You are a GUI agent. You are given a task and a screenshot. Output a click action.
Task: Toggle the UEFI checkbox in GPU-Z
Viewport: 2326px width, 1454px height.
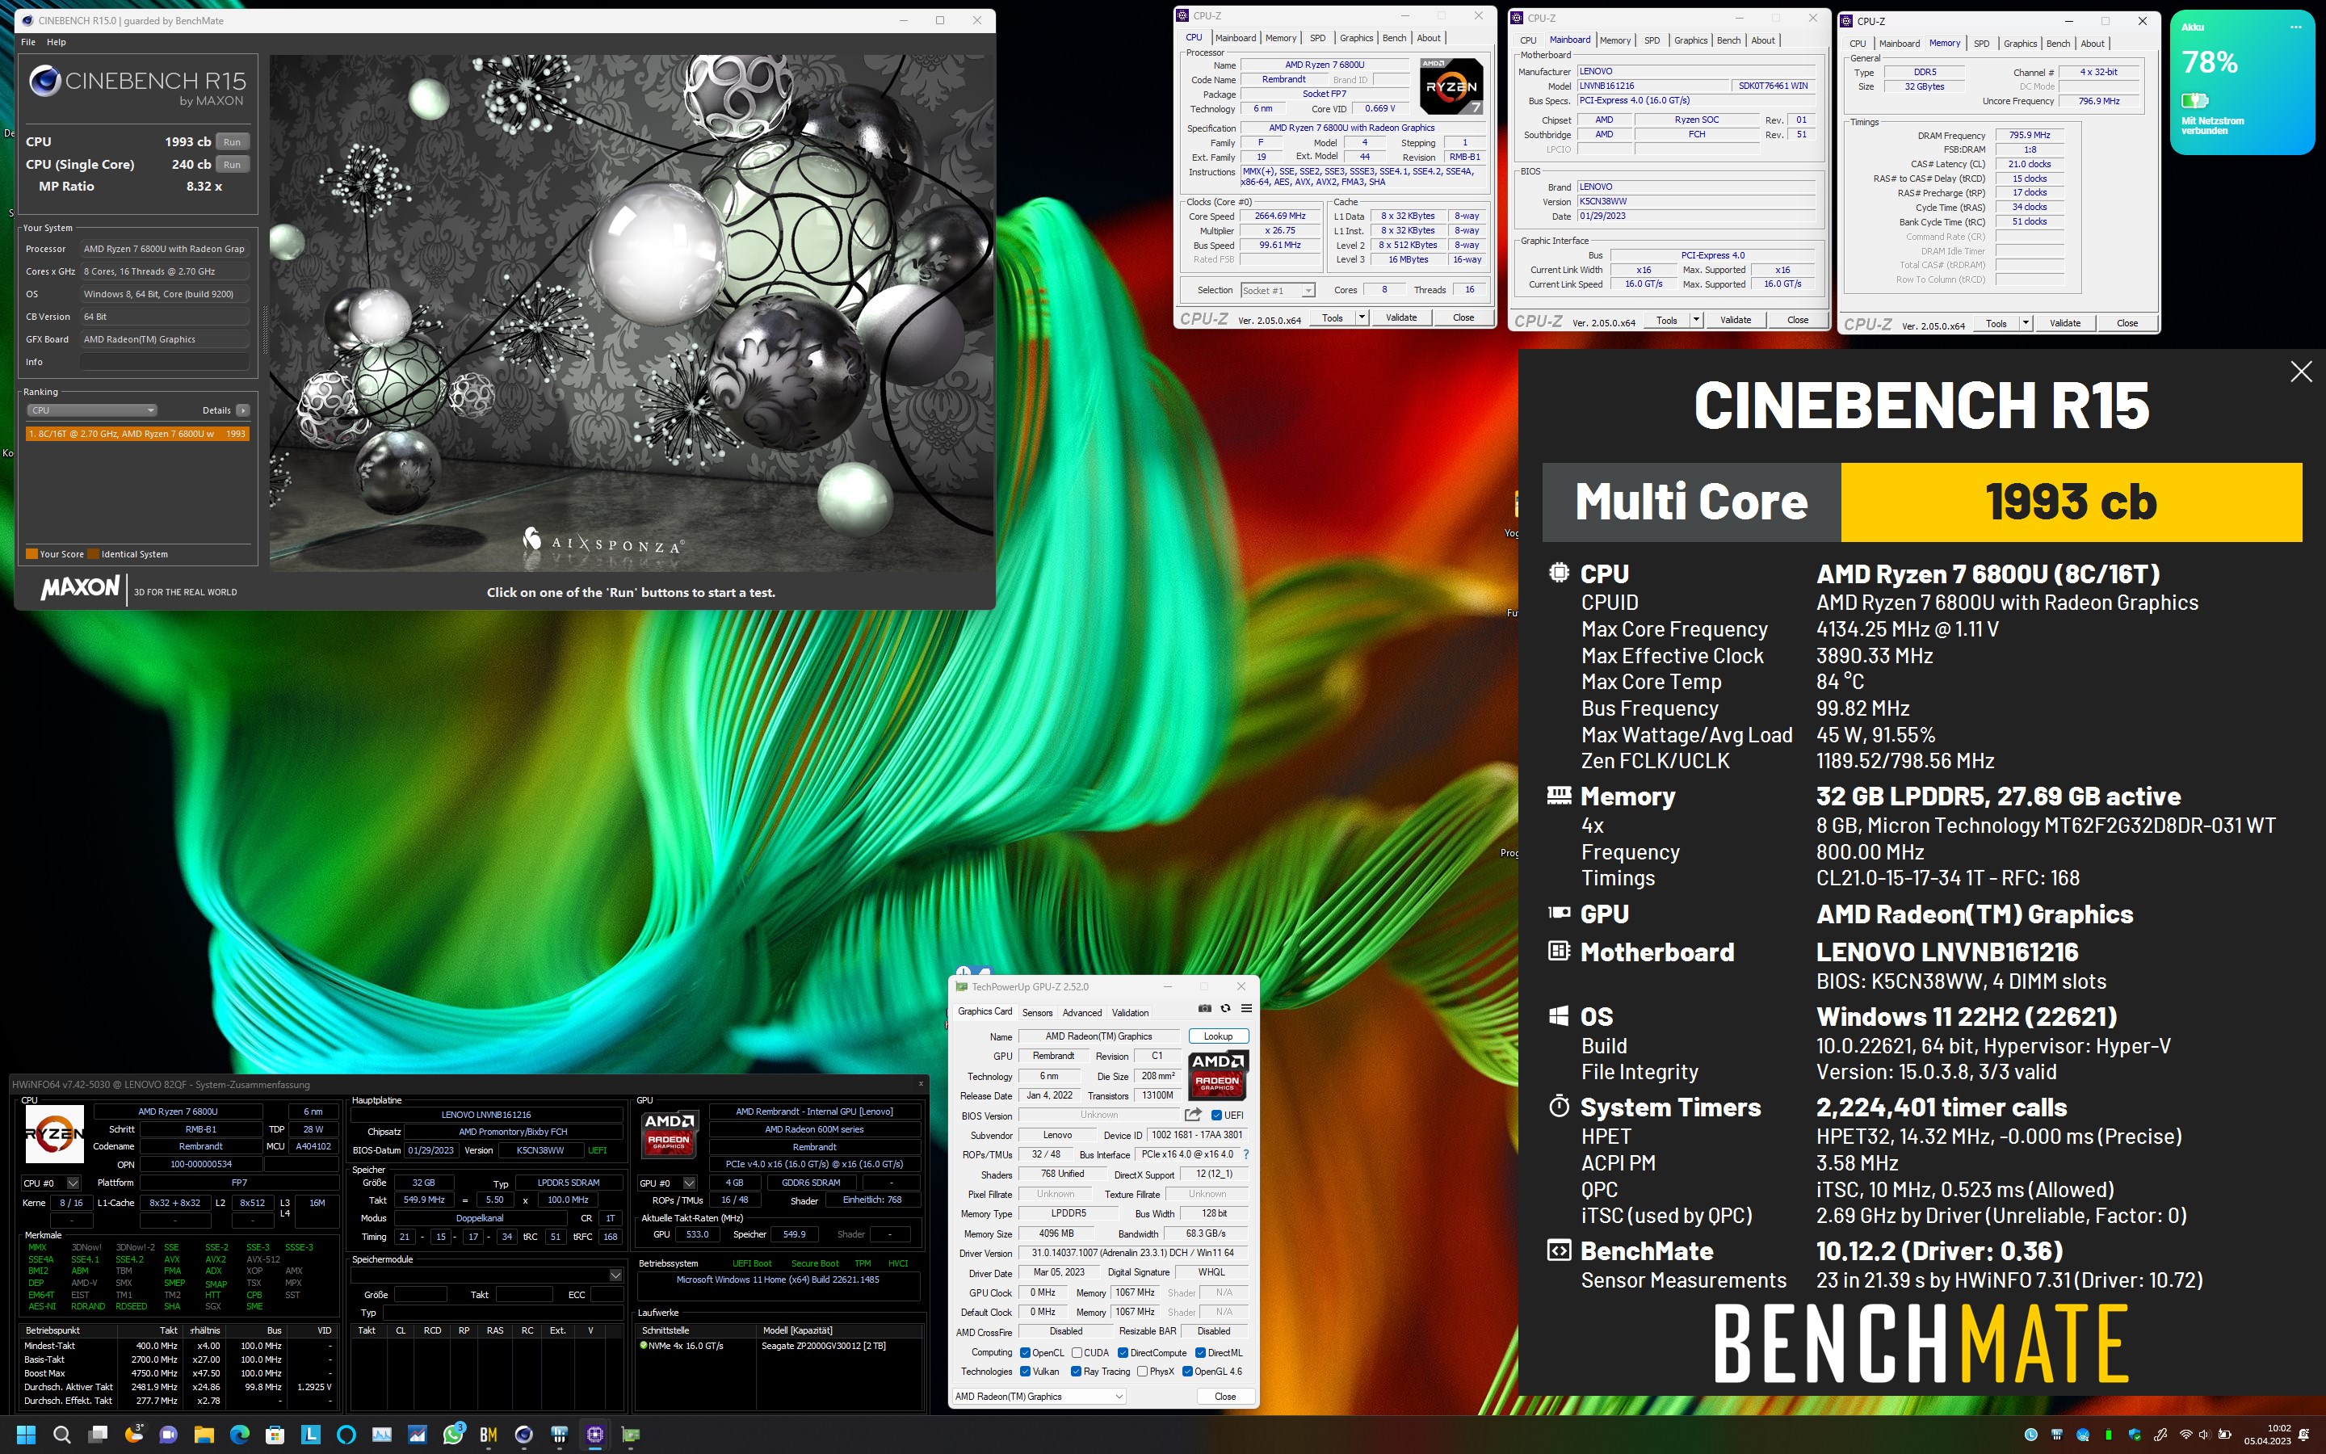[x=1217, y=1116]
